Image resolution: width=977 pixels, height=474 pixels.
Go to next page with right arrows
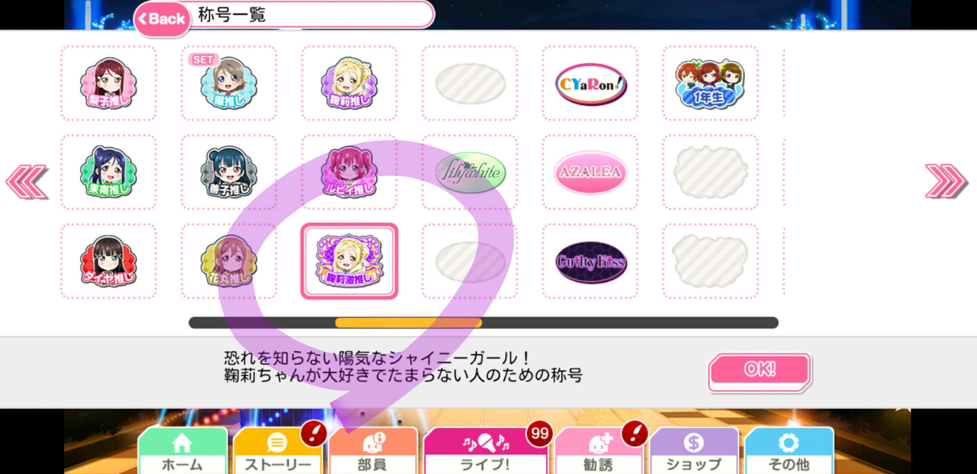point(946,181)
